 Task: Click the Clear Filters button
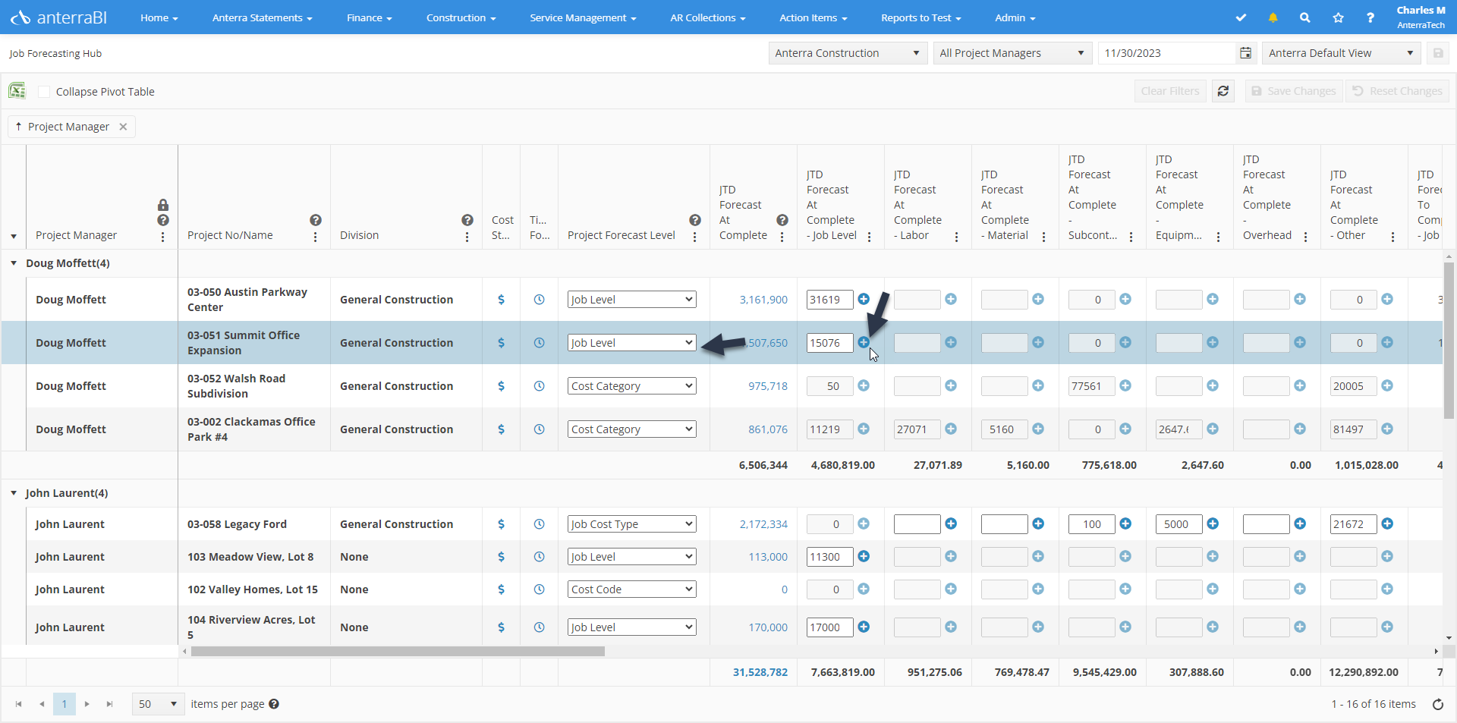click(x=1169, y=91)
